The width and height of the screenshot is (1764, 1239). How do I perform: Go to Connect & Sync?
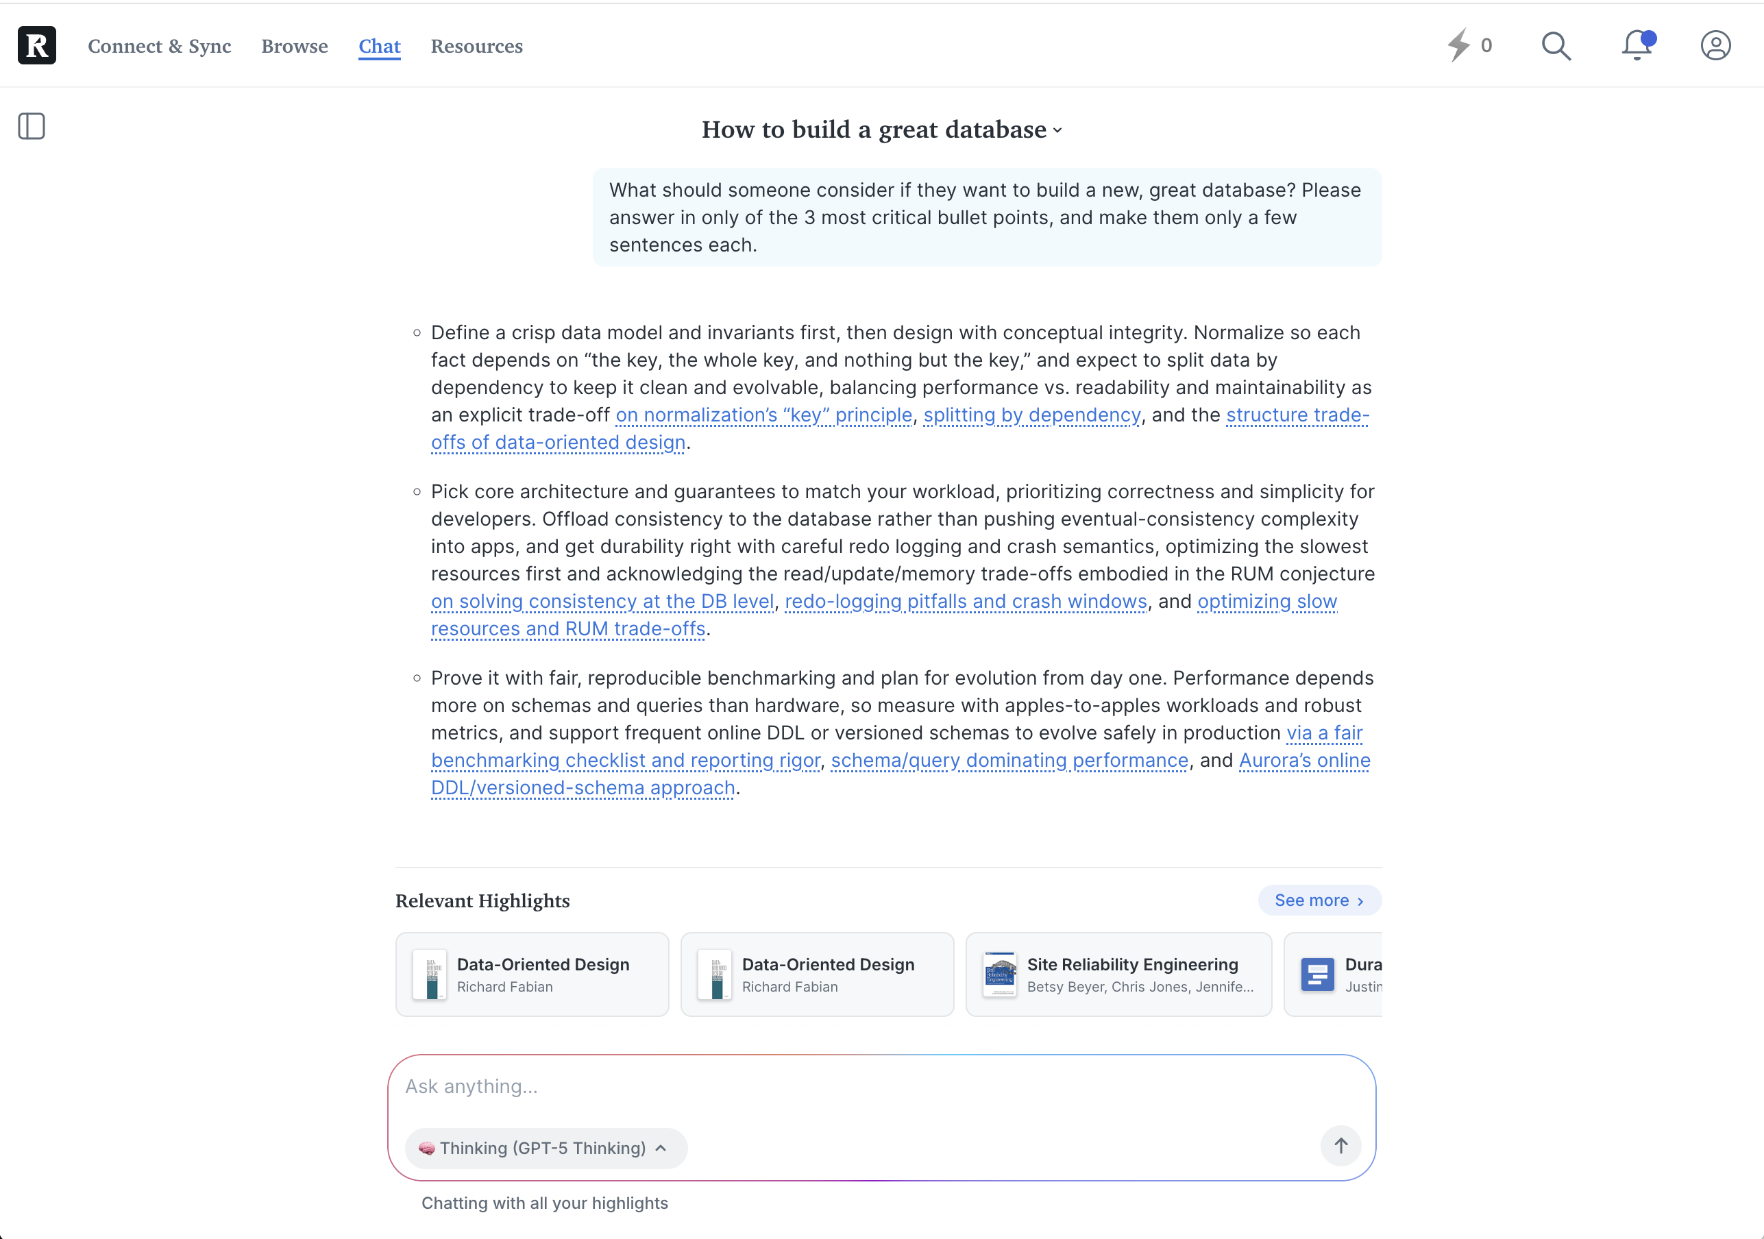[x=160, y=46]
